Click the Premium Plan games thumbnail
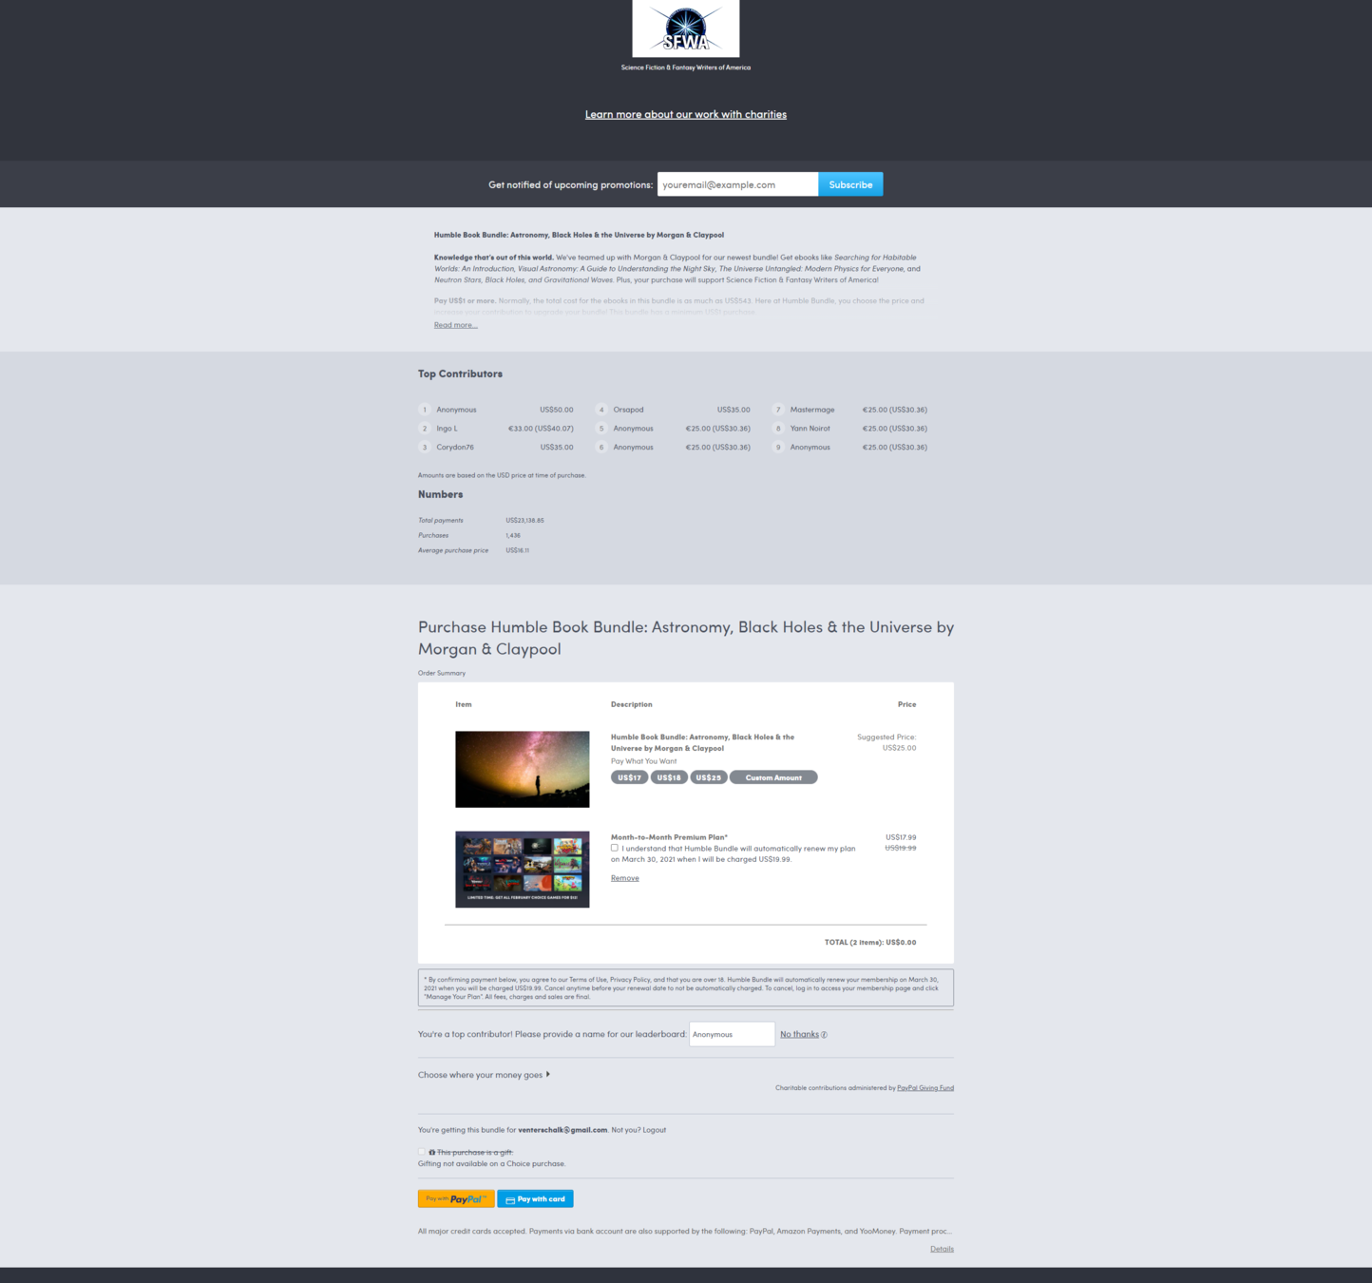The image size is (1372, 1283). [522, 870]
